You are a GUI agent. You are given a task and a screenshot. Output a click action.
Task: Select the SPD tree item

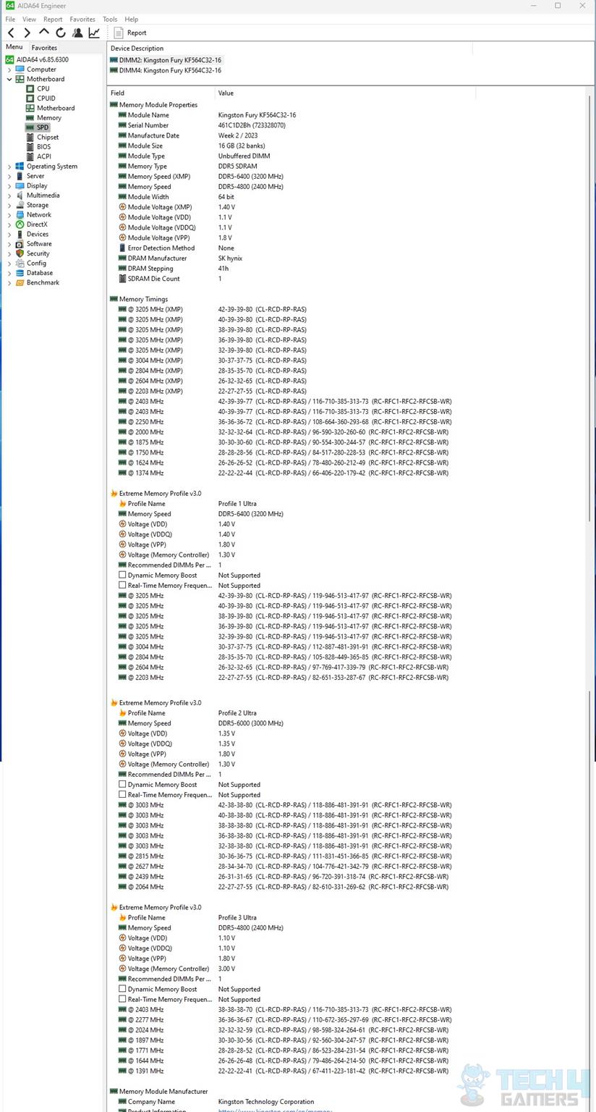pos(43,127)
